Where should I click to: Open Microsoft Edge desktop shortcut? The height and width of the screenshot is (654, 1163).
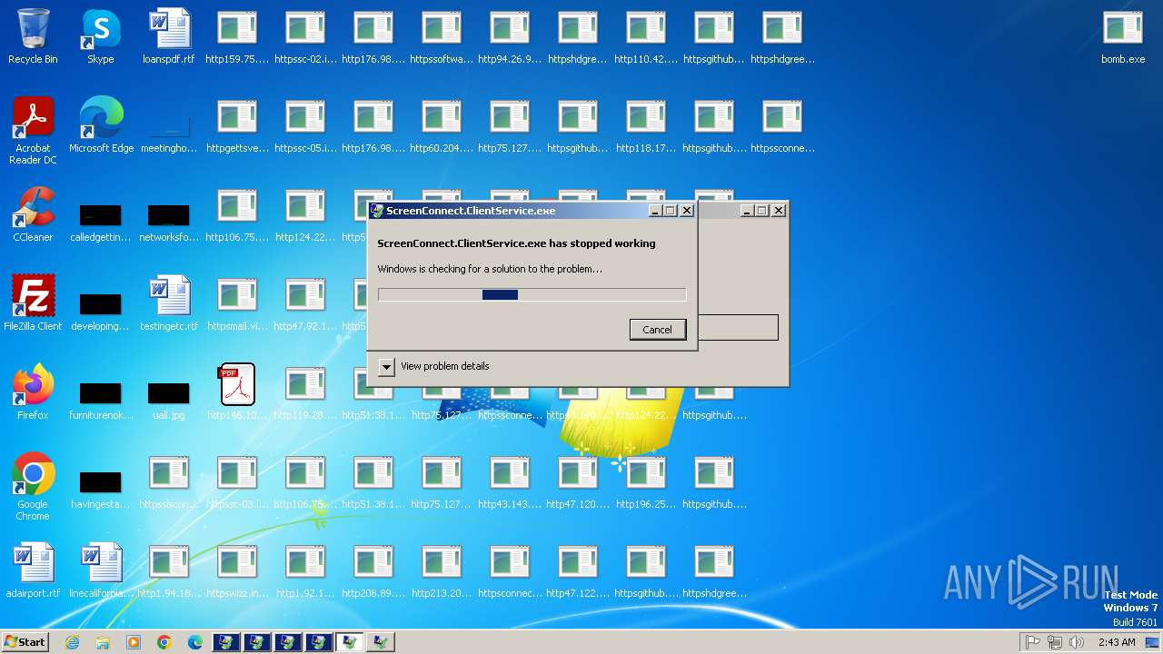coord(101,125)
